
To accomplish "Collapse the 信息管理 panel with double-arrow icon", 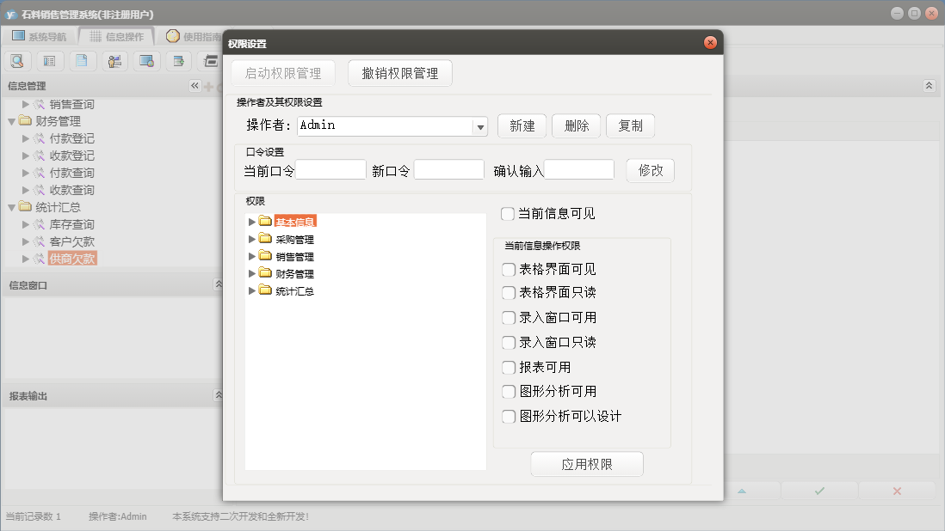I will [195, 86].
